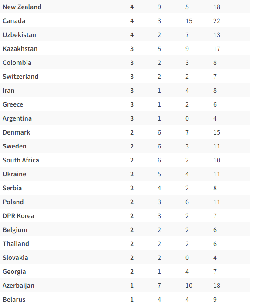Viewport: 259px width, 303px height.
Task: Click the Iran row label
Action: pyautogui.click(x=9, y=91)
